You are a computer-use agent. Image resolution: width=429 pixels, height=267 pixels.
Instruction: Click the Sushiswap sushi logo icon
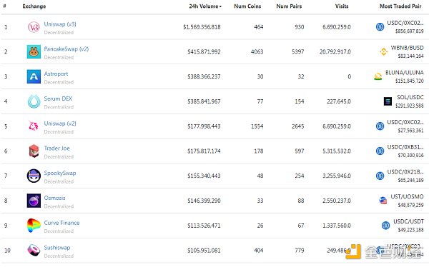tap(34, 250)
